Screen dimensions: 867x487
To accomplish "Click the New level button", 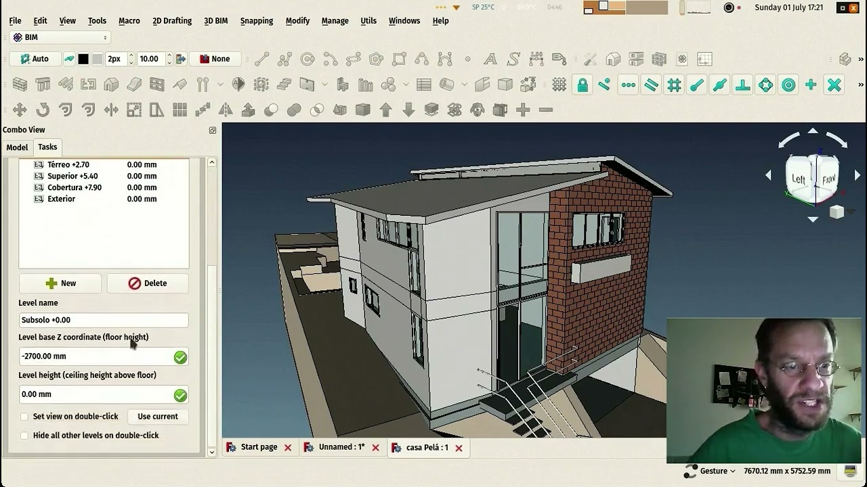I will pyautogui.click(x=60, y=283).
